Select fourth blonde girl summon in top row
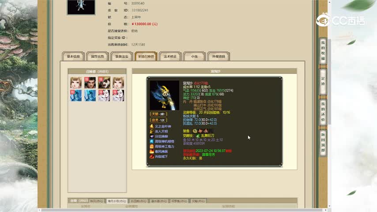Viewport: 377px width, 212px height. tap(118, 83)
